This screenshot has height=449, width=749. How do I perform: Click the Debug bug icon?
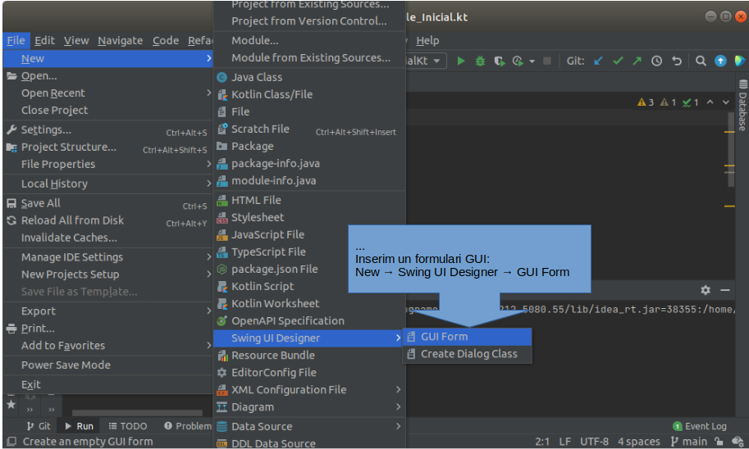[480, 61]
